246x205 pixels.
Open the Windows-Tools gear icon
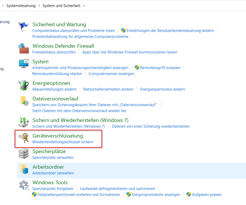click(24, 185)
